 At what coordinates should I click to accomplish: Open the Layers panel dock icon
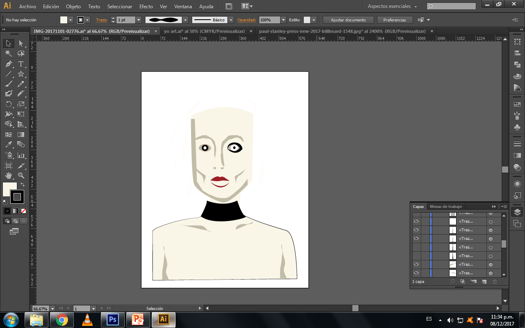pyautogui.click(x=517, y=212)
